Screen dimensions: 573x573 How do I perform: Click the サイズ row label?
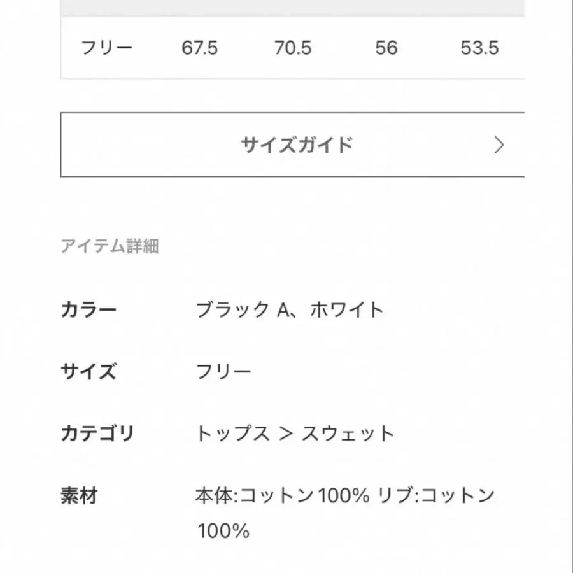pyautogui.click(x=89, y=369)
